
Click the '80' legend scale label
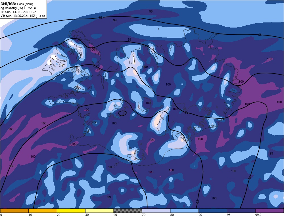pos(172,215)
